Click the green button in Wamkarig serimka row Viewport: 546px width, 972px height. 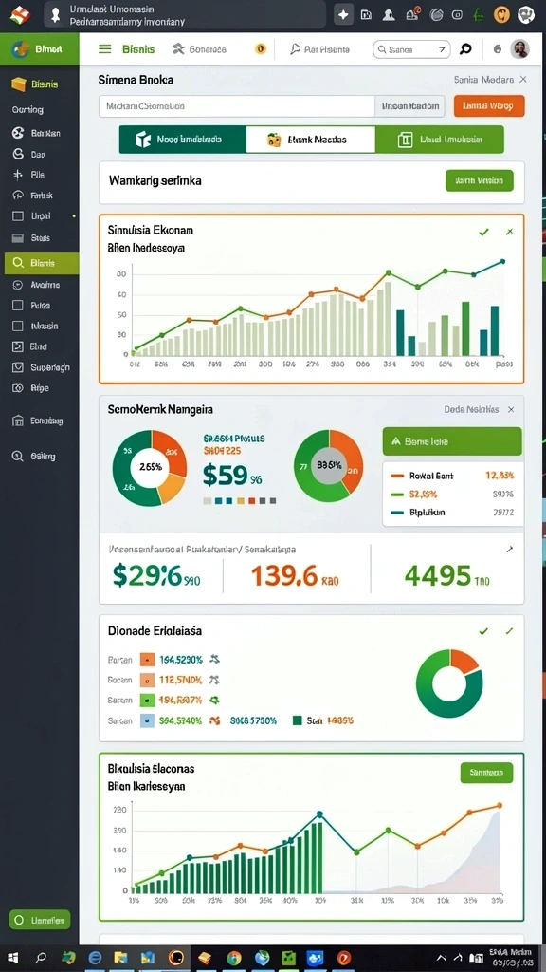pyautogui.click(x=479, y=180)
